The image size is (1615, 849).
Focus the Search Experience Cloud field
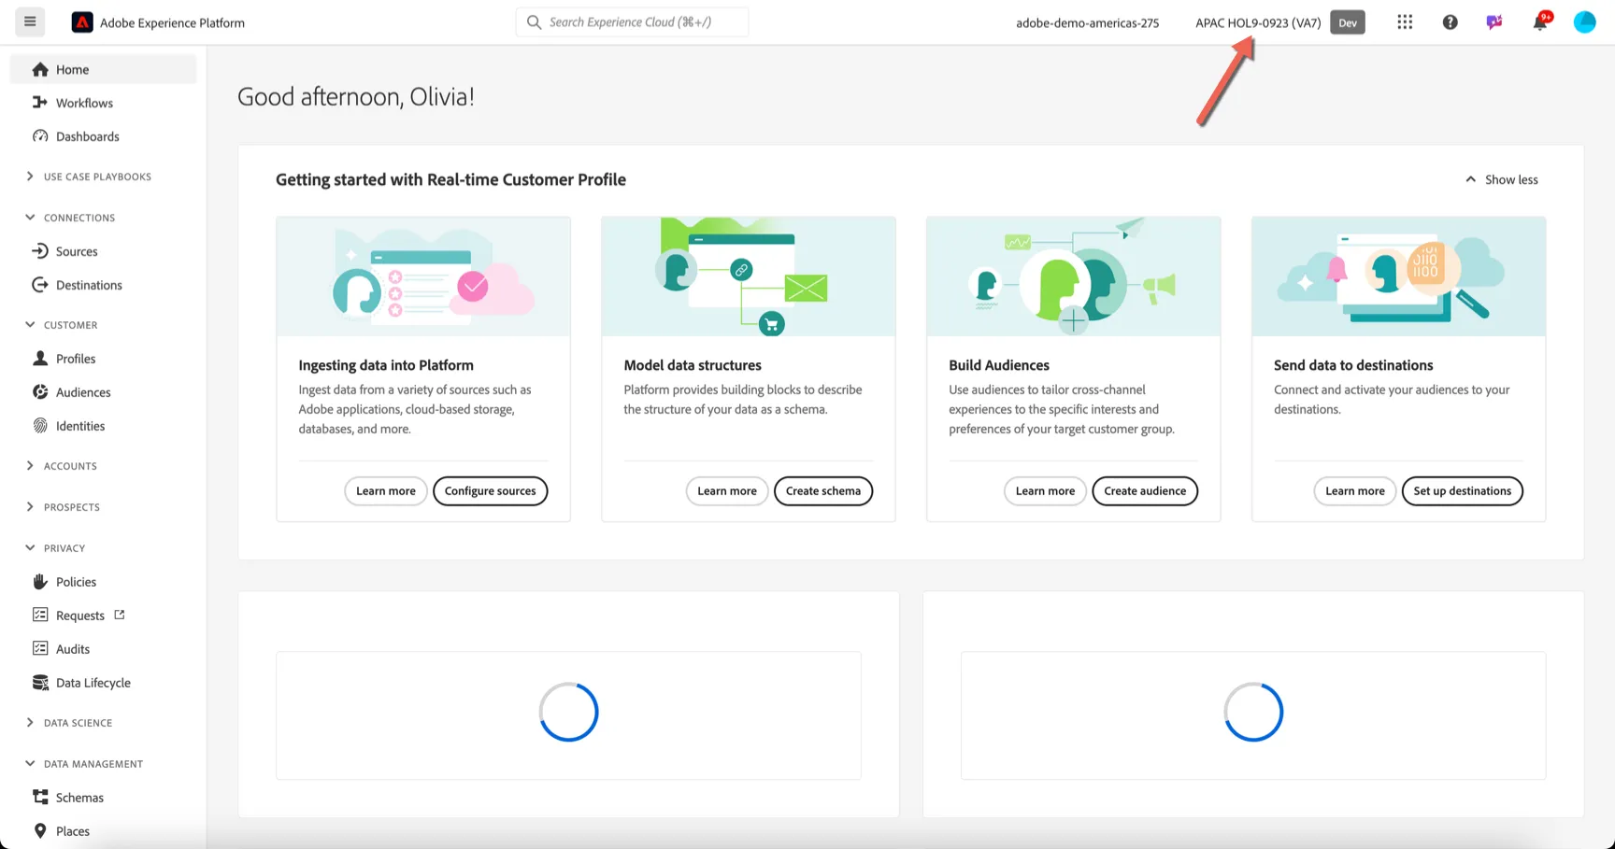(632, 21)
